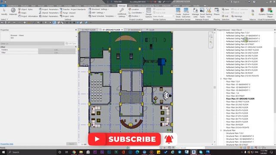Open Project Parameters
Viewport: 276px width, 155px height.
[x=49, y=9]
